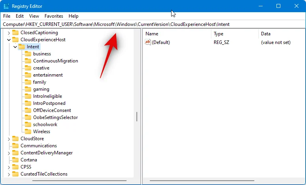
Task: Click the registry path address bar
Action: 153,24
